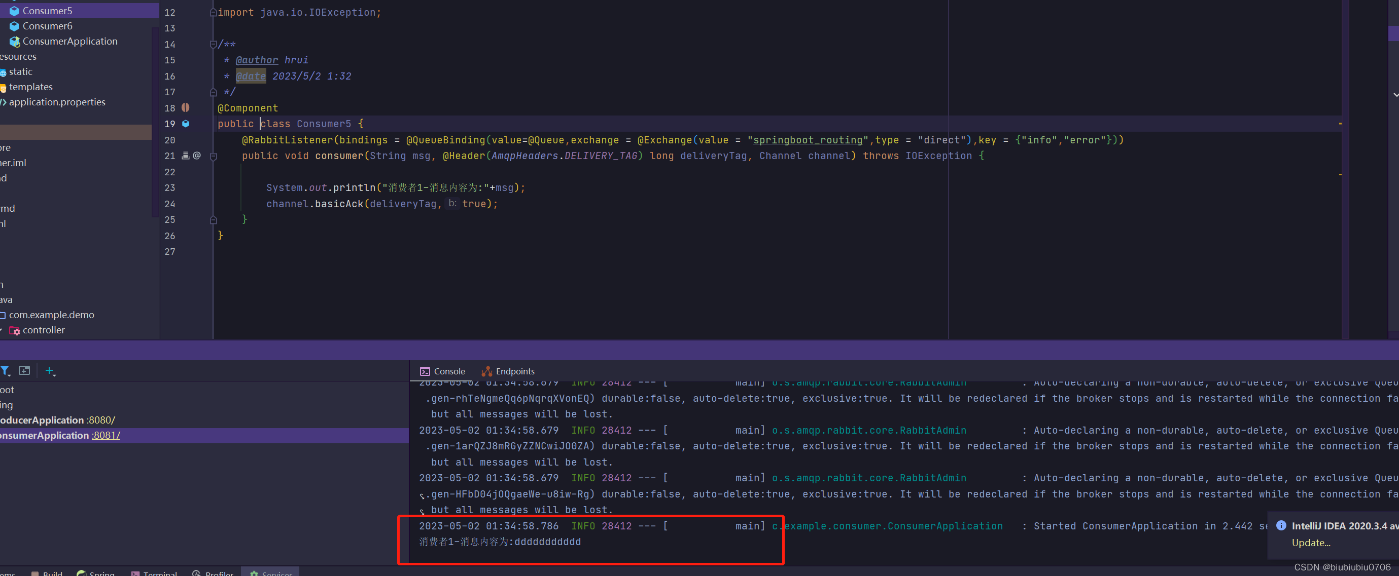Click the add service plus icon

(49, 370)
